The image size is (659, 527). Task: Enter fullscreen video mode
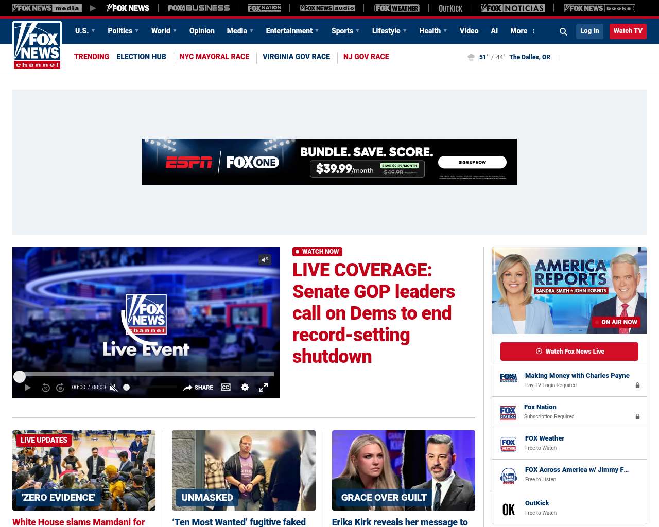point(263,388)
